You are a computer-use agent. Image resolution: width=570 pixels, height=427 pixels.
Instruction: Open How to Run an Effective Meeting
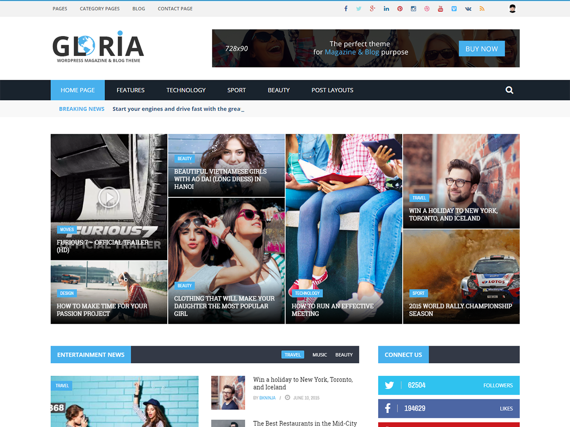click(332, 310)
